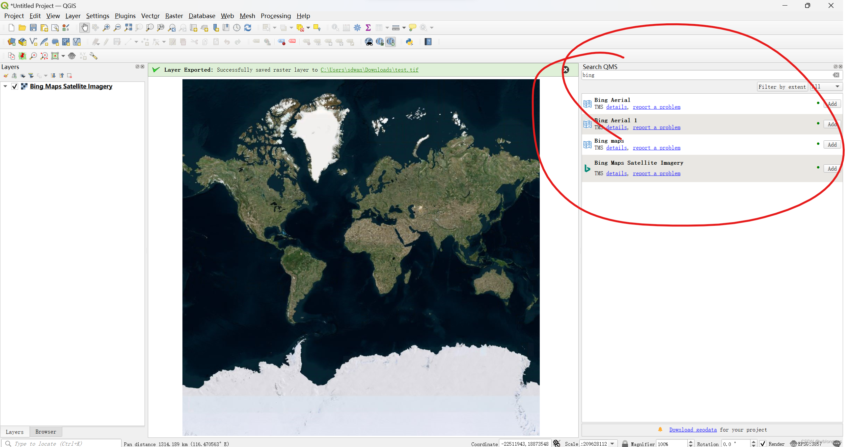Zoom to the full map extent
The height and width of the screenshot is (447, 847).
click(128, 28)
